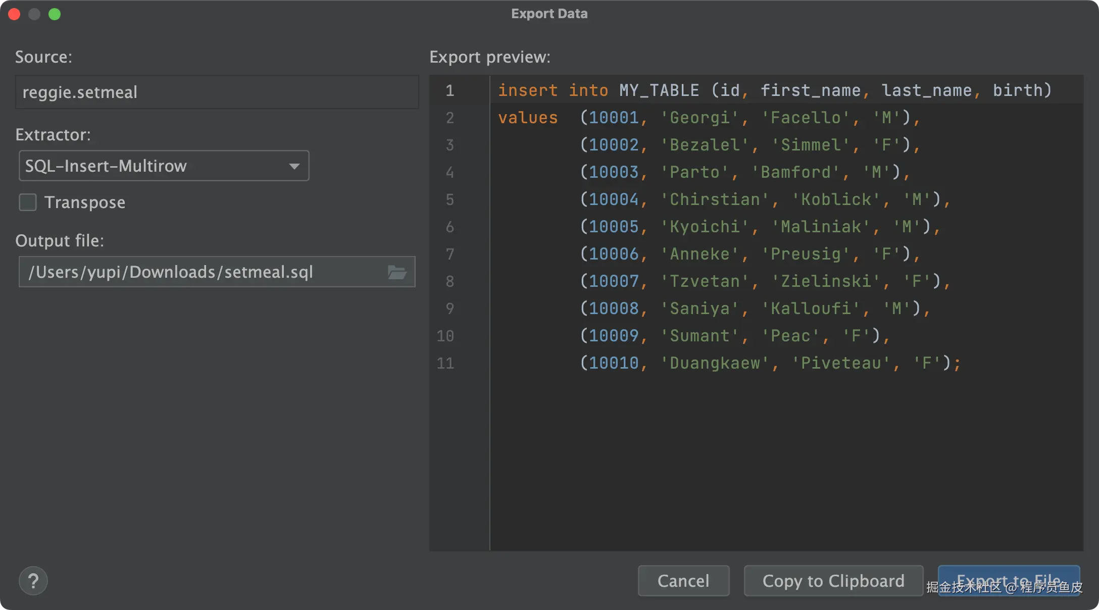The width and height of the screenshot is (1099, 610).
Task: Open help with the question mark button
Action: click(x=33, y=581)
